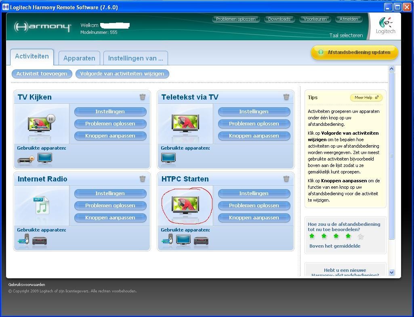Click the application icon in title bar
This screenshot has height=317, width=414.
[x=5, y=7]
